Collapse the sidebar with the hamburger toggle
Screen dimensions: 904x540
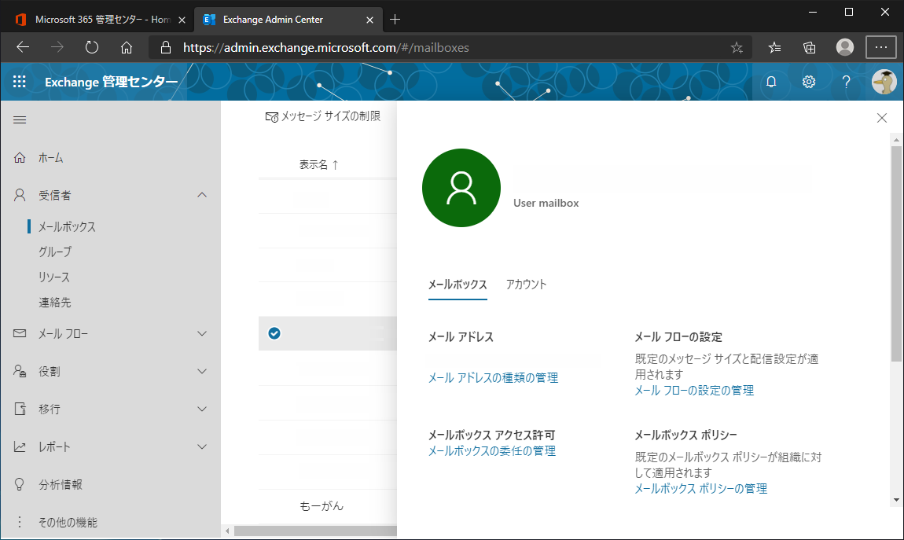(20, 119)
